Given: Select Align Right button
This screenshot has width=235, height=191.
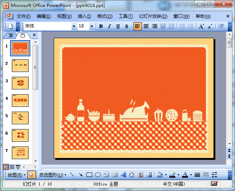Looking at the screenshot, I should tap(155, 26).
